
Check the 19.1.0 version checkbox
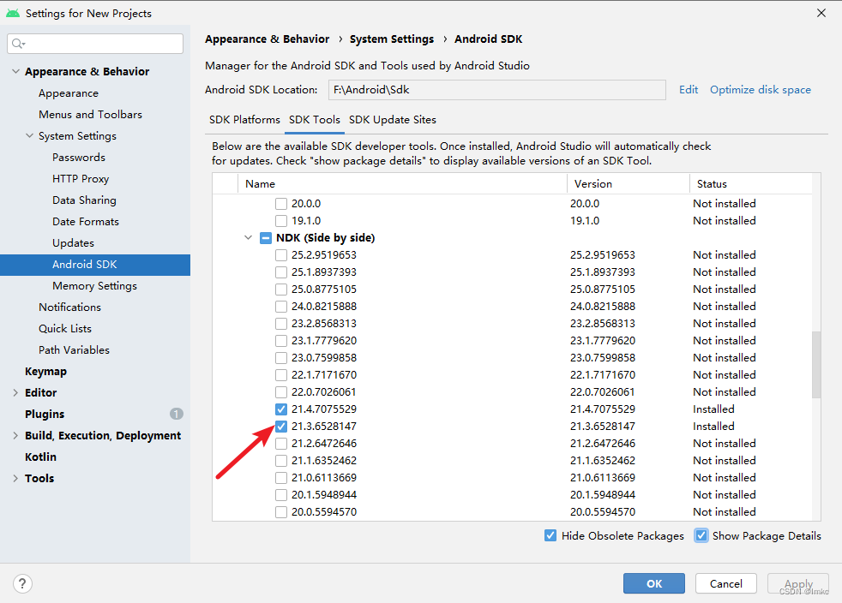point(281,221)
